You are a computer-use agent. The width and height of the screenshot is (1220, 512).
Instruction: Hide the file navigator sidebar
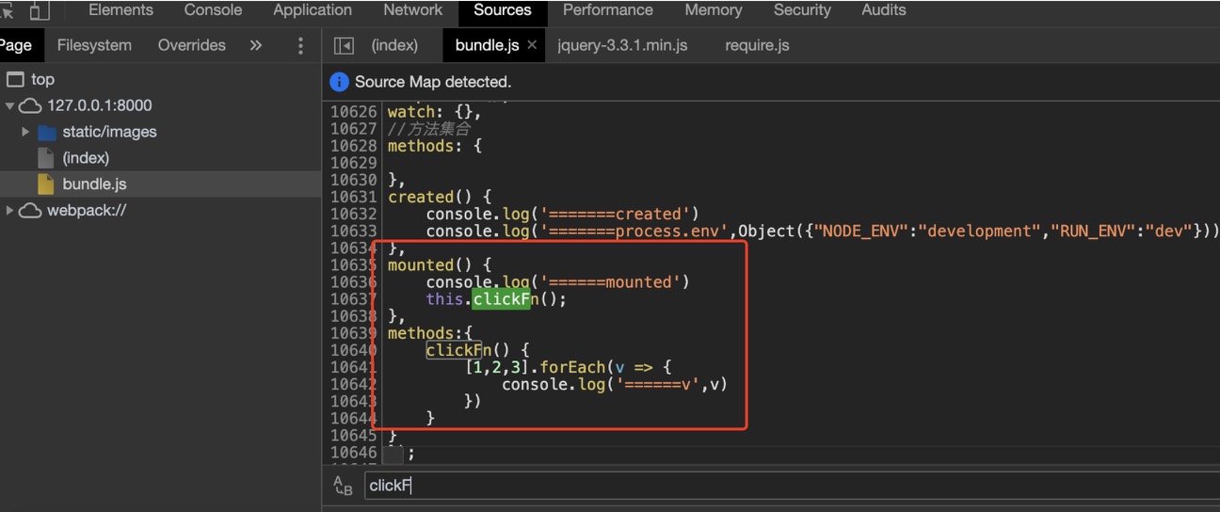[x=344, y=46]
